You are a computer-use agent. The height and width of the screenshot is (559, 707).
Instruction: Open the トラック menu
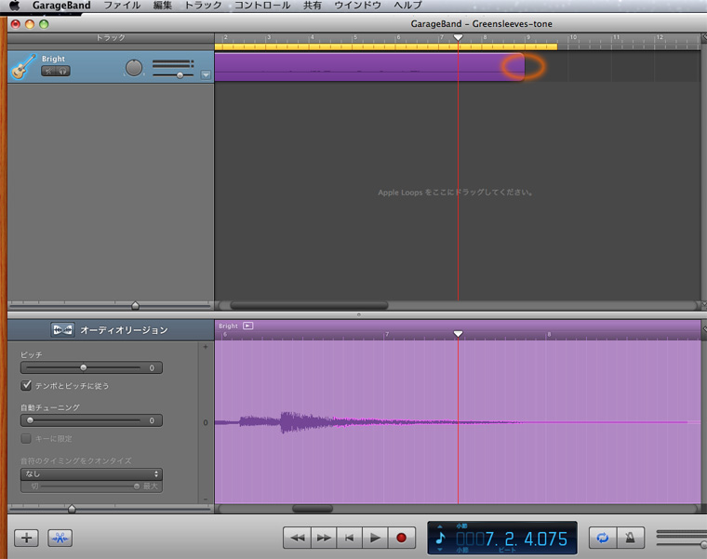tap(203, 6)
